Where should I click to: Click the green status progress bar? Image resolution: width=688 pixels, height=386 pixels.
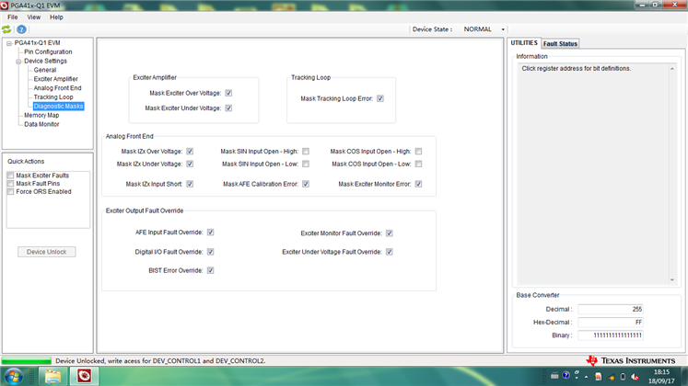click(27, 361)
